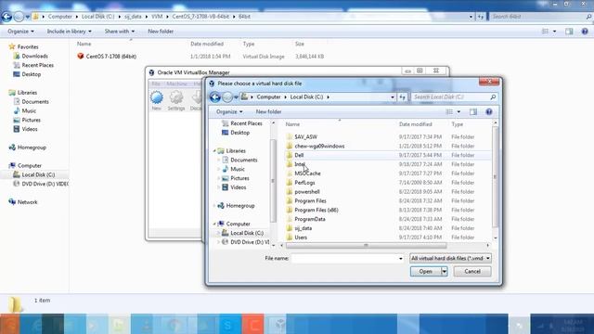This screenshot has height=334, width=594.
Task: Open the File name history dropdown arrow
Action: [x=401, y=258]
